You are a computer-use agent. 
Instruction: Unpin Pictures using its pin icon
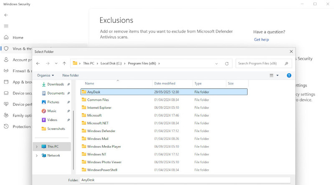click(68, 102)
